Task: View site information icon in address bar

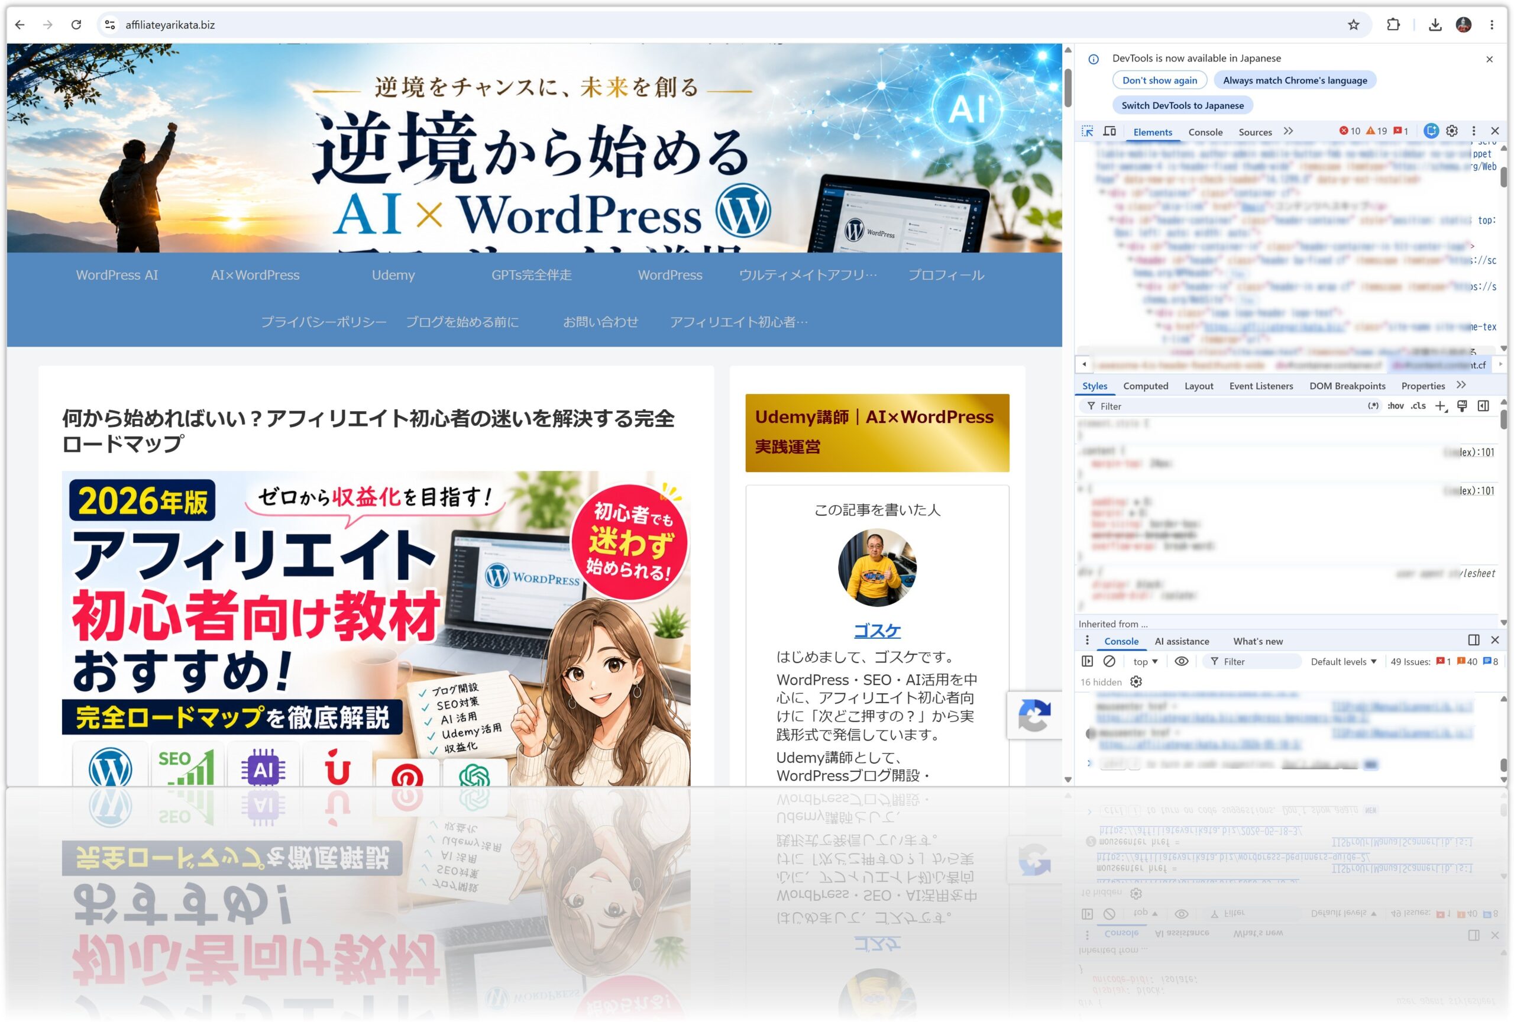Action: (110, 25)
